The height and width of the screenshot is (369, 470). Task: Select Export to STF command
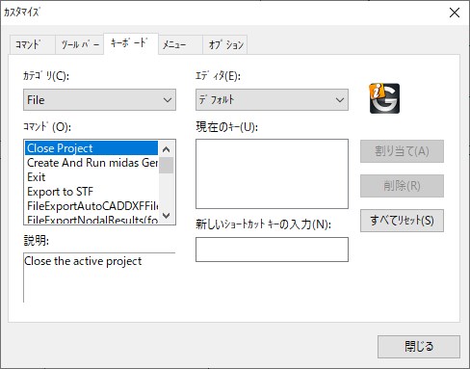[x=91, y=192]
